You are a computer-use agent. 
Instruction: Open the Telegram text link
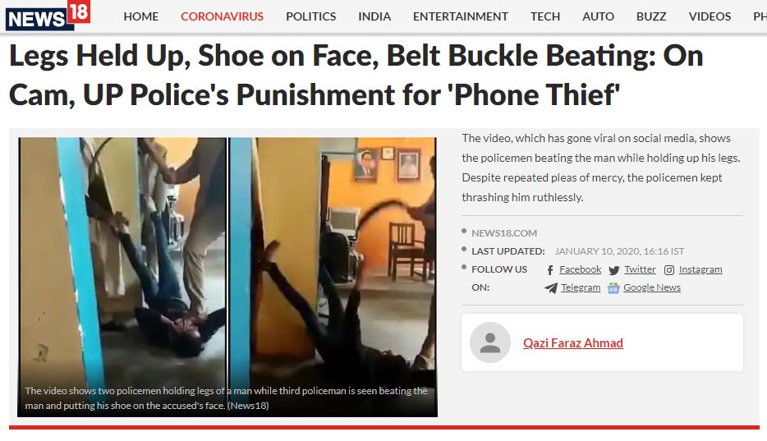pyautogui.click(x=581, y=287)
